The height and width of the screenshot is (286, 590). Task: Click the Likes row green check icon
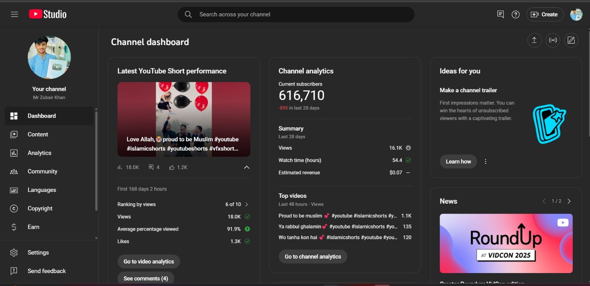(247, 241)
